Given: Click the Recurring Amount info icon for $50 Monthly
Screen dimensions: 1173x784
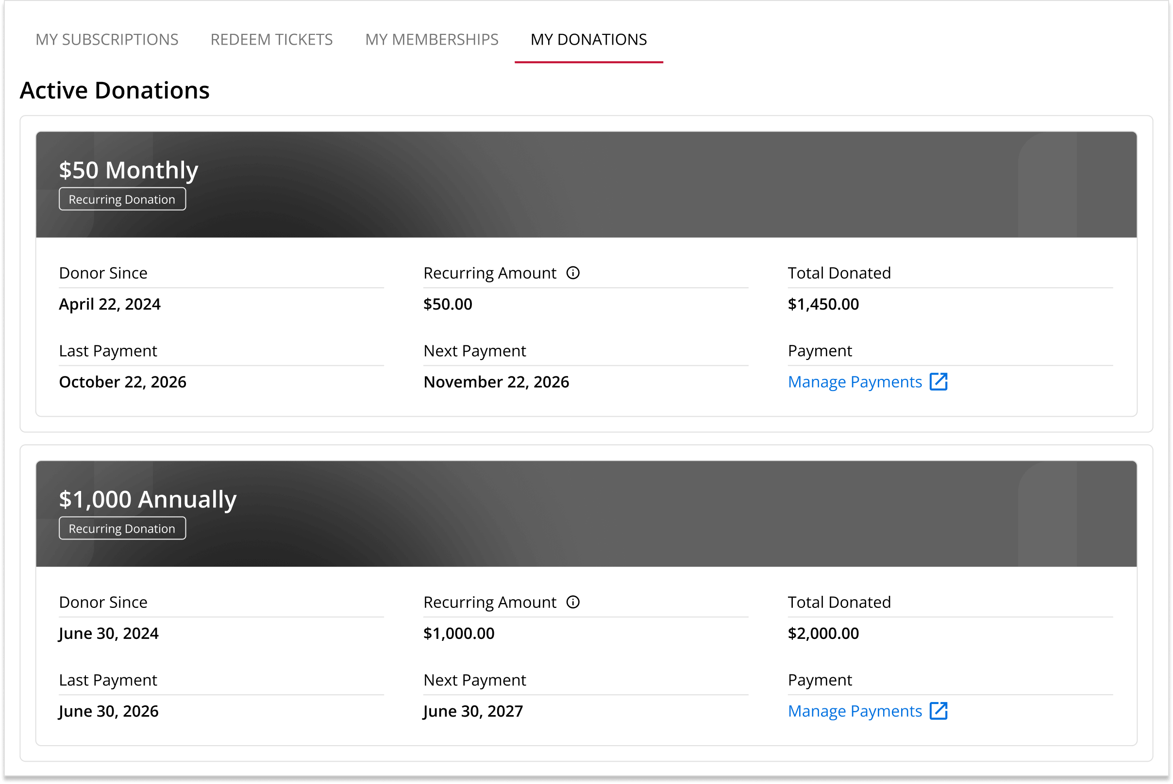Looking at the screenshot, I should coord(573,273).
